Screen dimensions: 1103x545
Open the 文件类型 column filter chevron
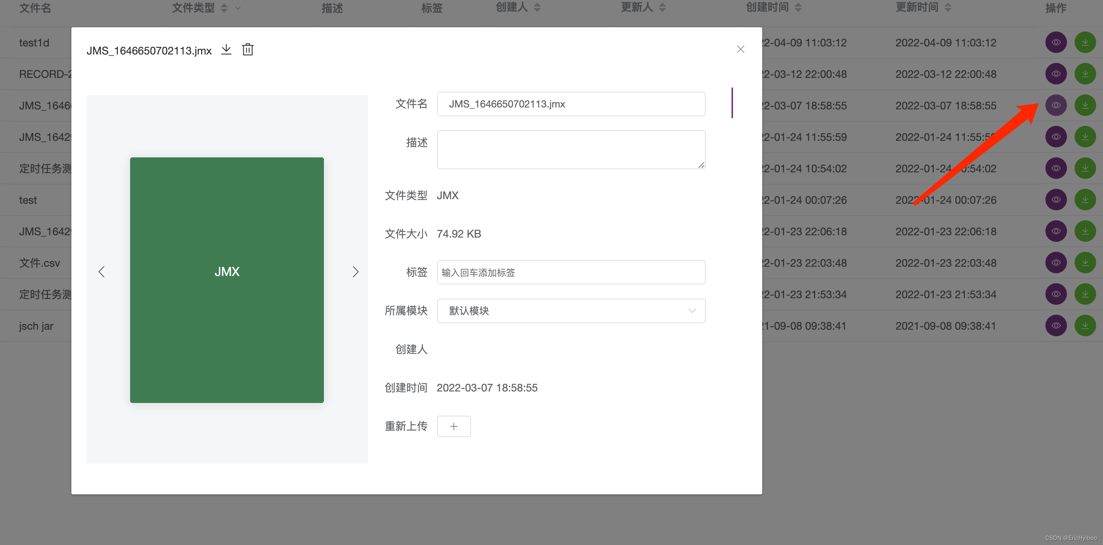238,8
